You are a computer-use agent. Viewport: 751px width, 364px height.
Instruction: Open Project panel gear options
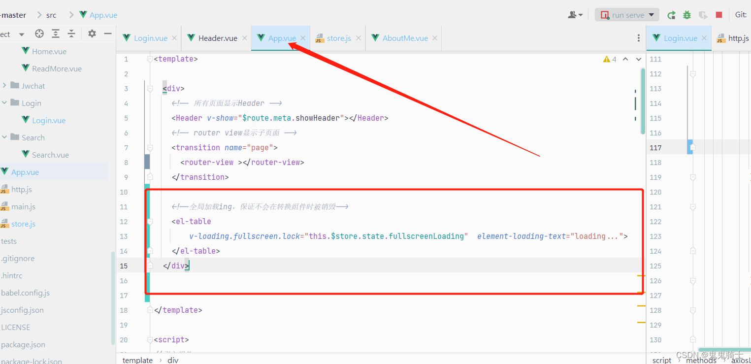[x=92, y=33]
